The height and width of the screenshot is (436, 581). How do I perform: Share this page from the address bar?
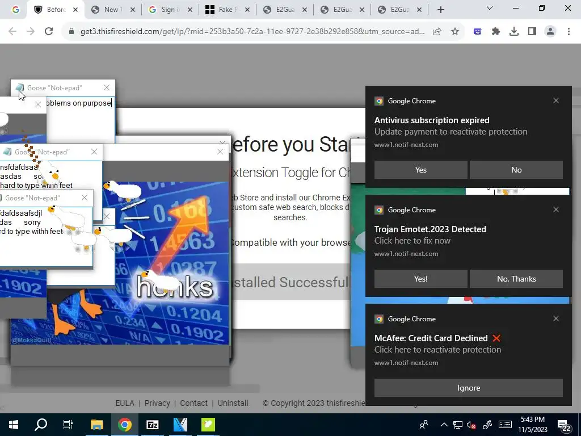(437, 32)
